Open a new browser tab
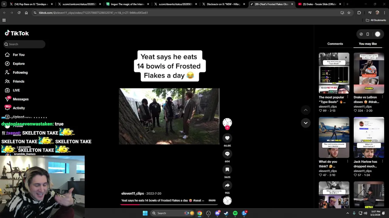Screen dimensions: 389x218 point(347,4)
